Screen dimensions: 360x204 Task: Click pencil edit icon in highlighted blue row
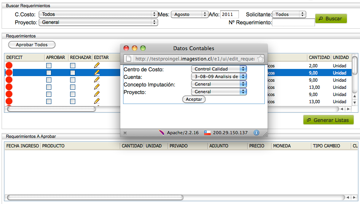click(x=97, y=73)
